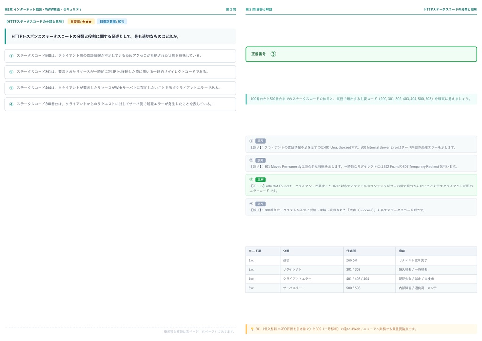Click the リクエスト正常完了 meaning cell
This screenshot has width=482, height=341.
(436, 260)
